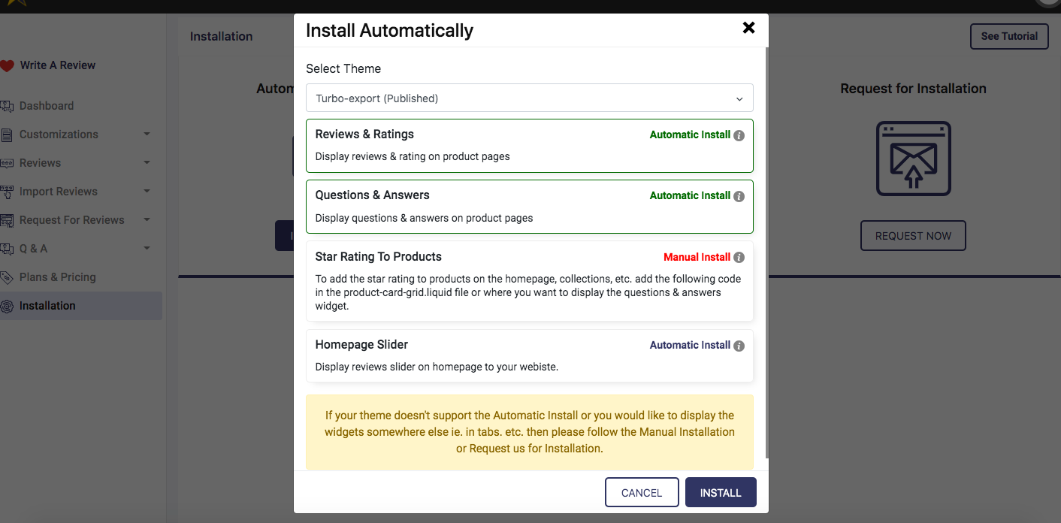This screenshot has height=523, width=1061.
Task: Click the info icon beside Reviews & Ratings
Action: point(739,135)
